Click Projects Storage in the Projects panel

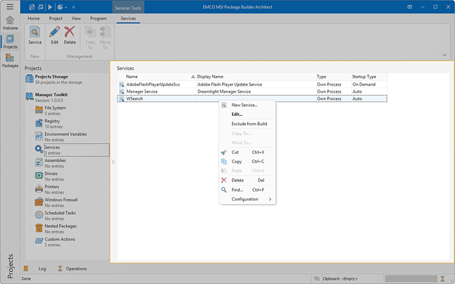[51, 77]
